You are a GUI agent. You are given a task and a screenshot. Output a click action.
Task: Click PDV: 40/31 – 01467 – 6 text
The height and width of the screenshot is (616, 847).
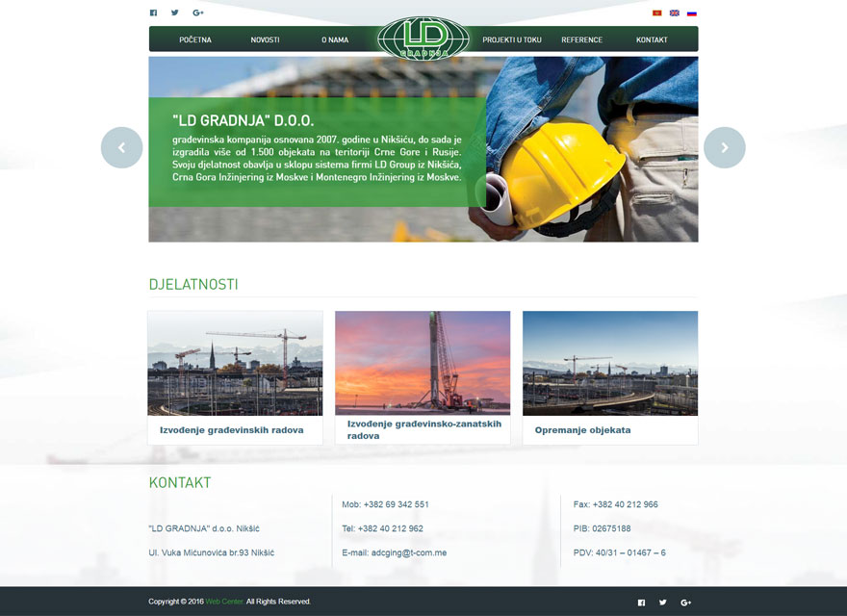tap(620, 552)
